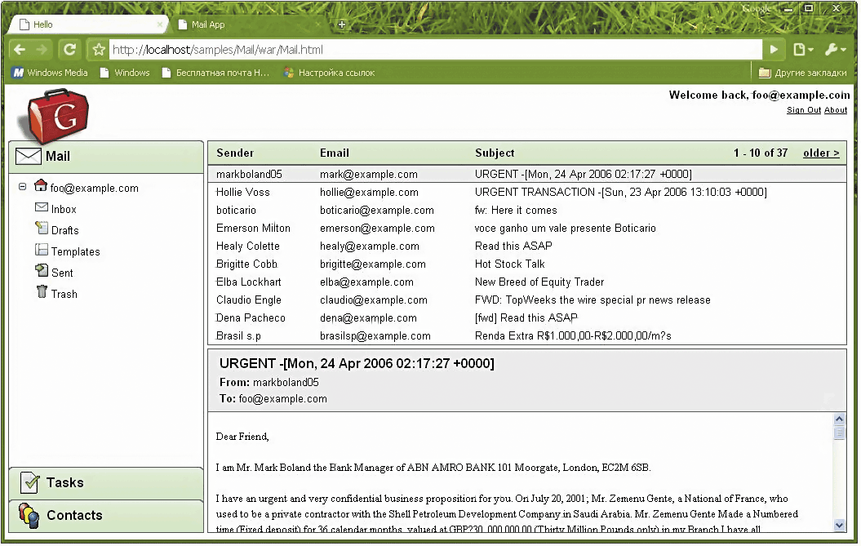Open the browser page menu dropdown
The image size is (861, 546).
click(803, 50)
